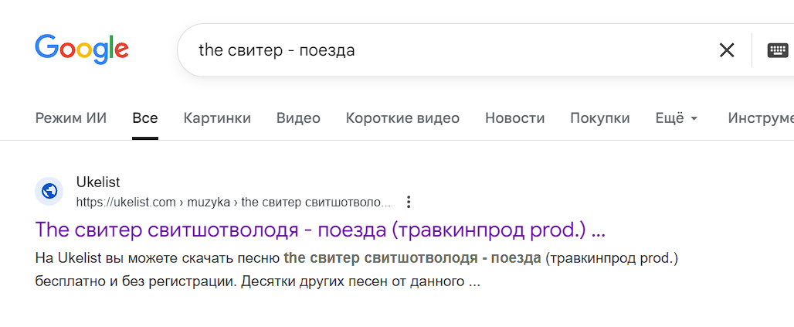Click the Google logo
Viewport: 794px width, 327px height.
(x=81, y=49)
